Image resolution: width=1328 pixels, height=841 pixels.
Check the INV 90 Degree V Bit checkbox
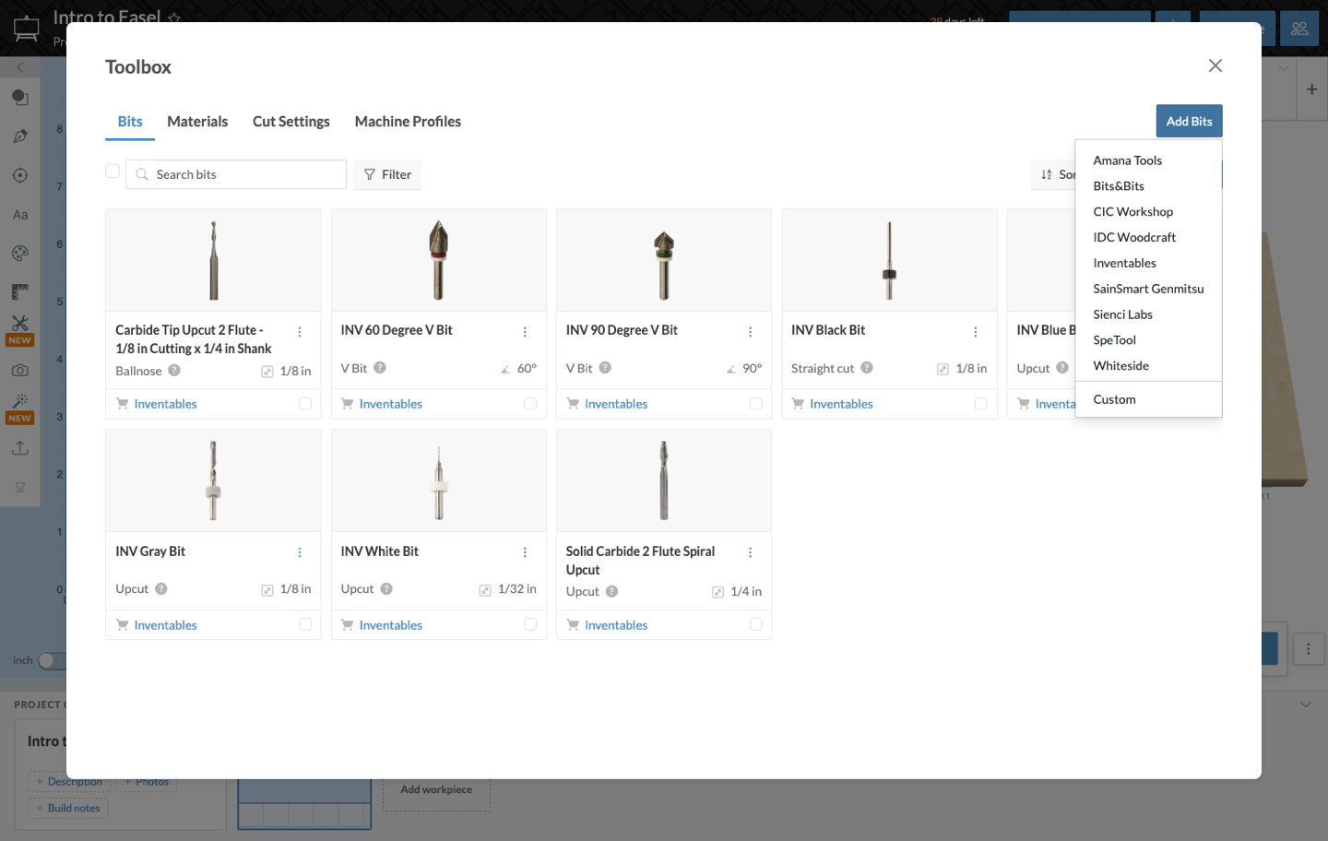[756, 404]
